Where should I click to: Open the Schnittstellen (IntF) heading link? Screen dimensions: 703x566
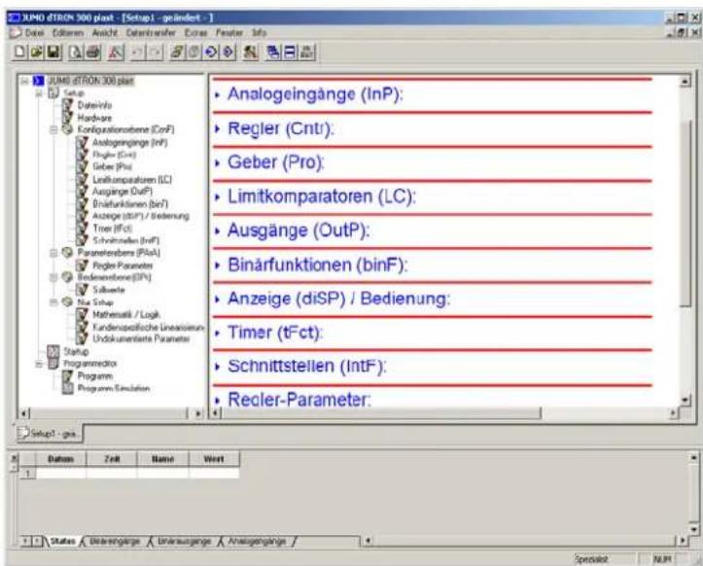[306, 366]
